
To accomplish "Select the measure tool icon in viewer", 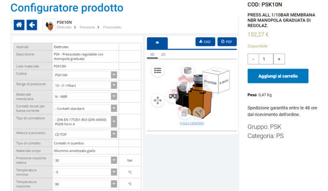I will pyautogui.click(x=199, y=113).
